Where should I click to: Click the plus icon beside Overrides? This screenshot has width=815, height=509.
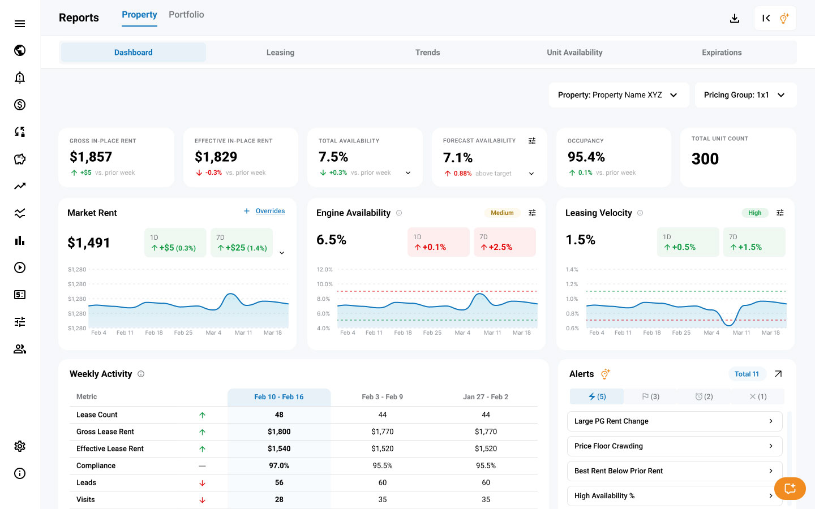point(247,211)
